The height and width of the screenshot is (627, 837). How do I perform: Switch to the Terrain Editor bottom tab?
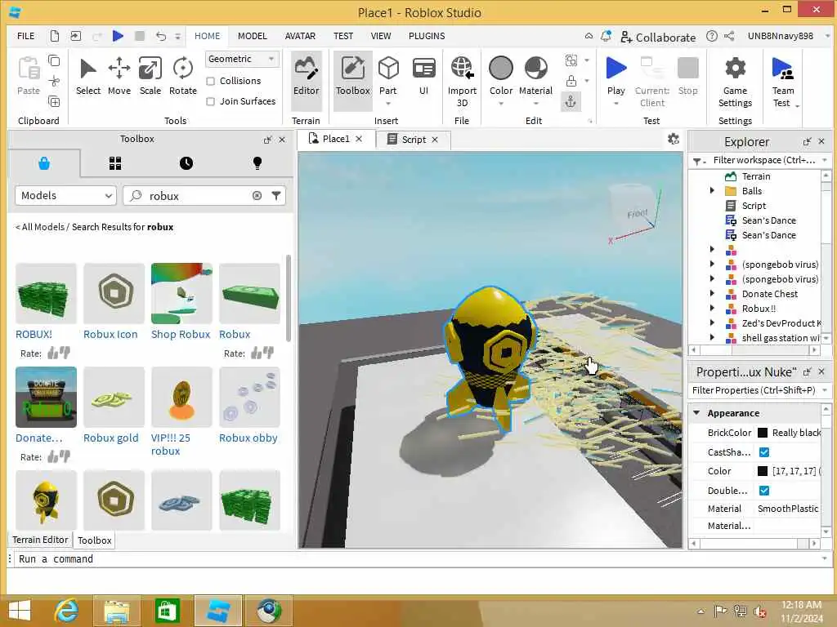click(x=40, y=540)
